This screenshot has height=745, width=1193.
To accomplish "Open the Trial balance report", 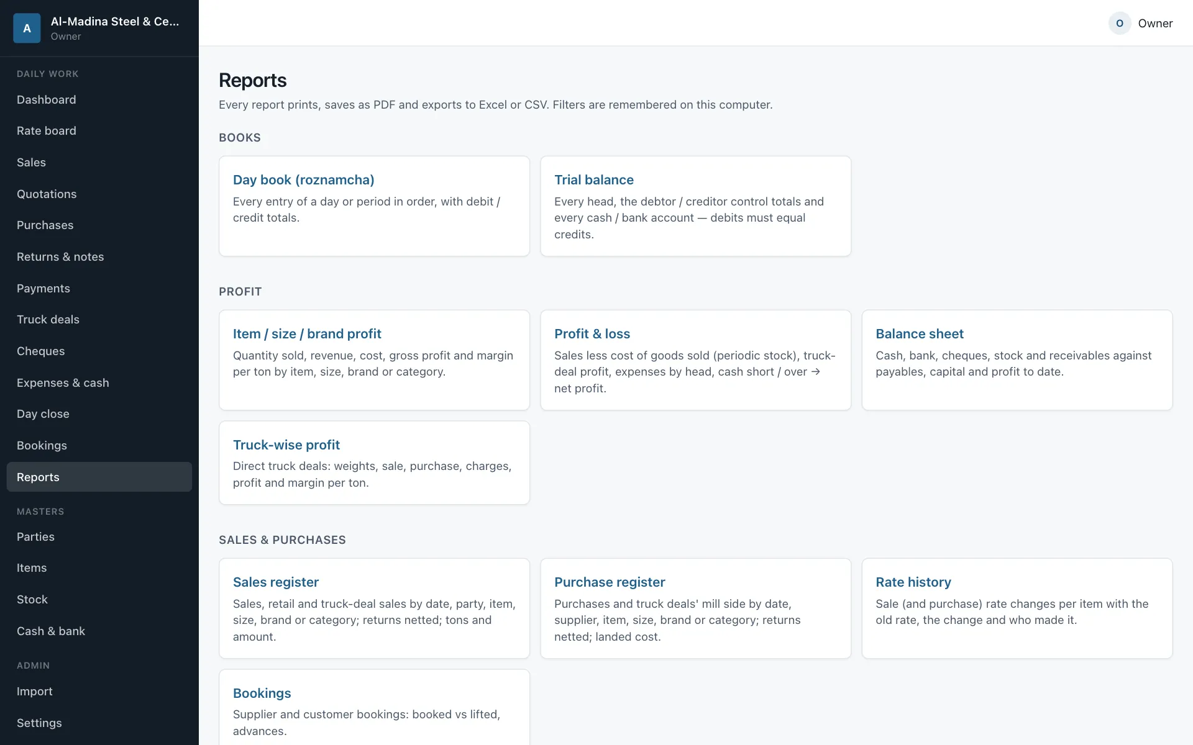I will (695, 206).
